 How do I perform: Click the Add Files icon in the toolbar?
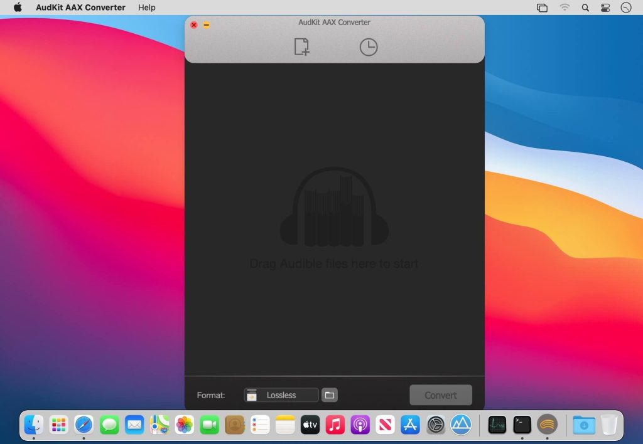[x=301, y=46]
